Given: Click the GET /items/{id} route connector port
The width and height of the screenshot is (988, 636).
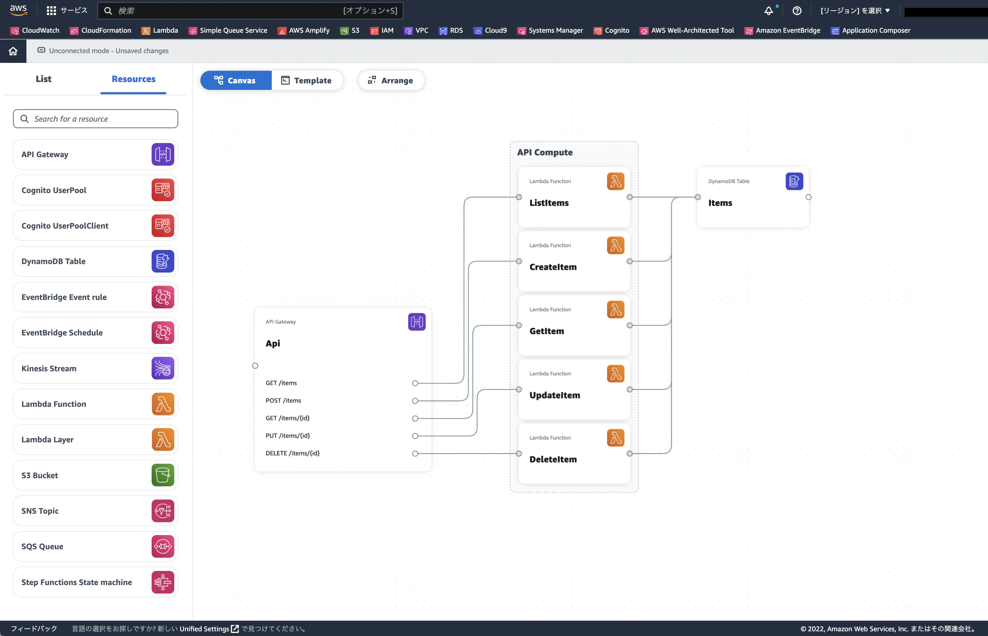Looking at the screenshot, I should [x=415, y=418].
